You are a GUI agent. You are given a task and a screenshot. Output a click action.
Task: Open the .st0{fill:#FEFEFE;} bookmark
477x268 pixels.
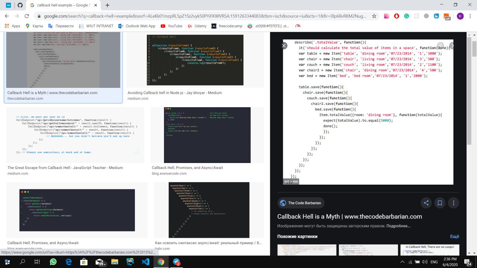[268, 26]
